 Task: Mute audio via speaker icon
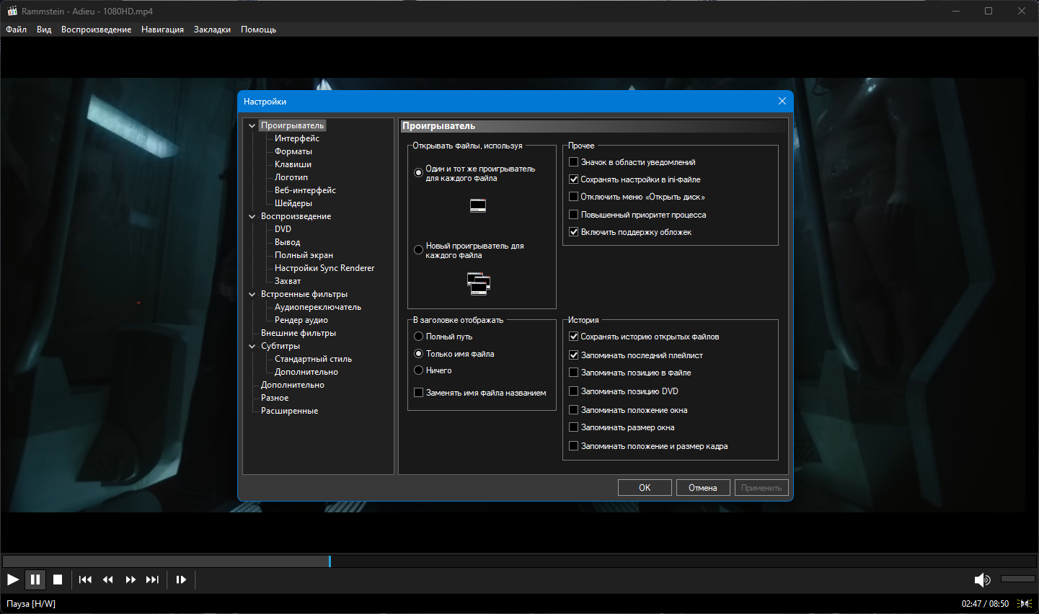point(982,579)
